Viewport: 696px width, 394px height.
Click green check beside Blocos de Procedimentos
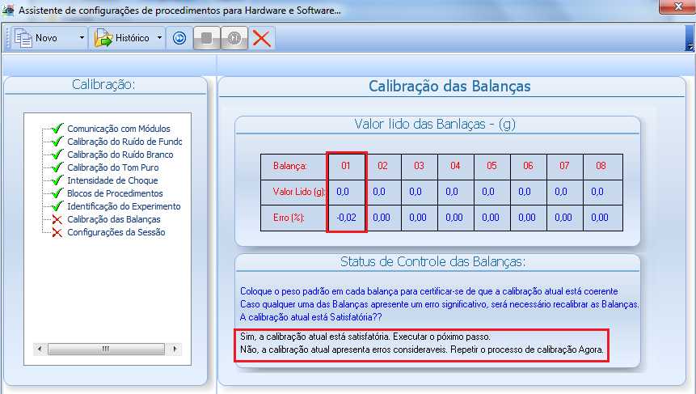(x=57, y=193)
